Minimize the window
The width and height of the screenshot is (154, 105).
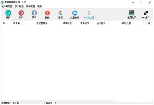[x=133, y=2]
